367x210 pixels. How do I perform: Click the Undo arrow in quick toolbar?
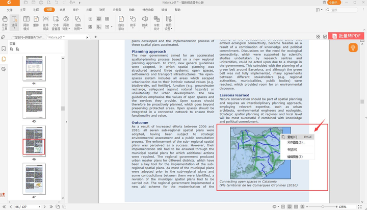pos(57,3)
